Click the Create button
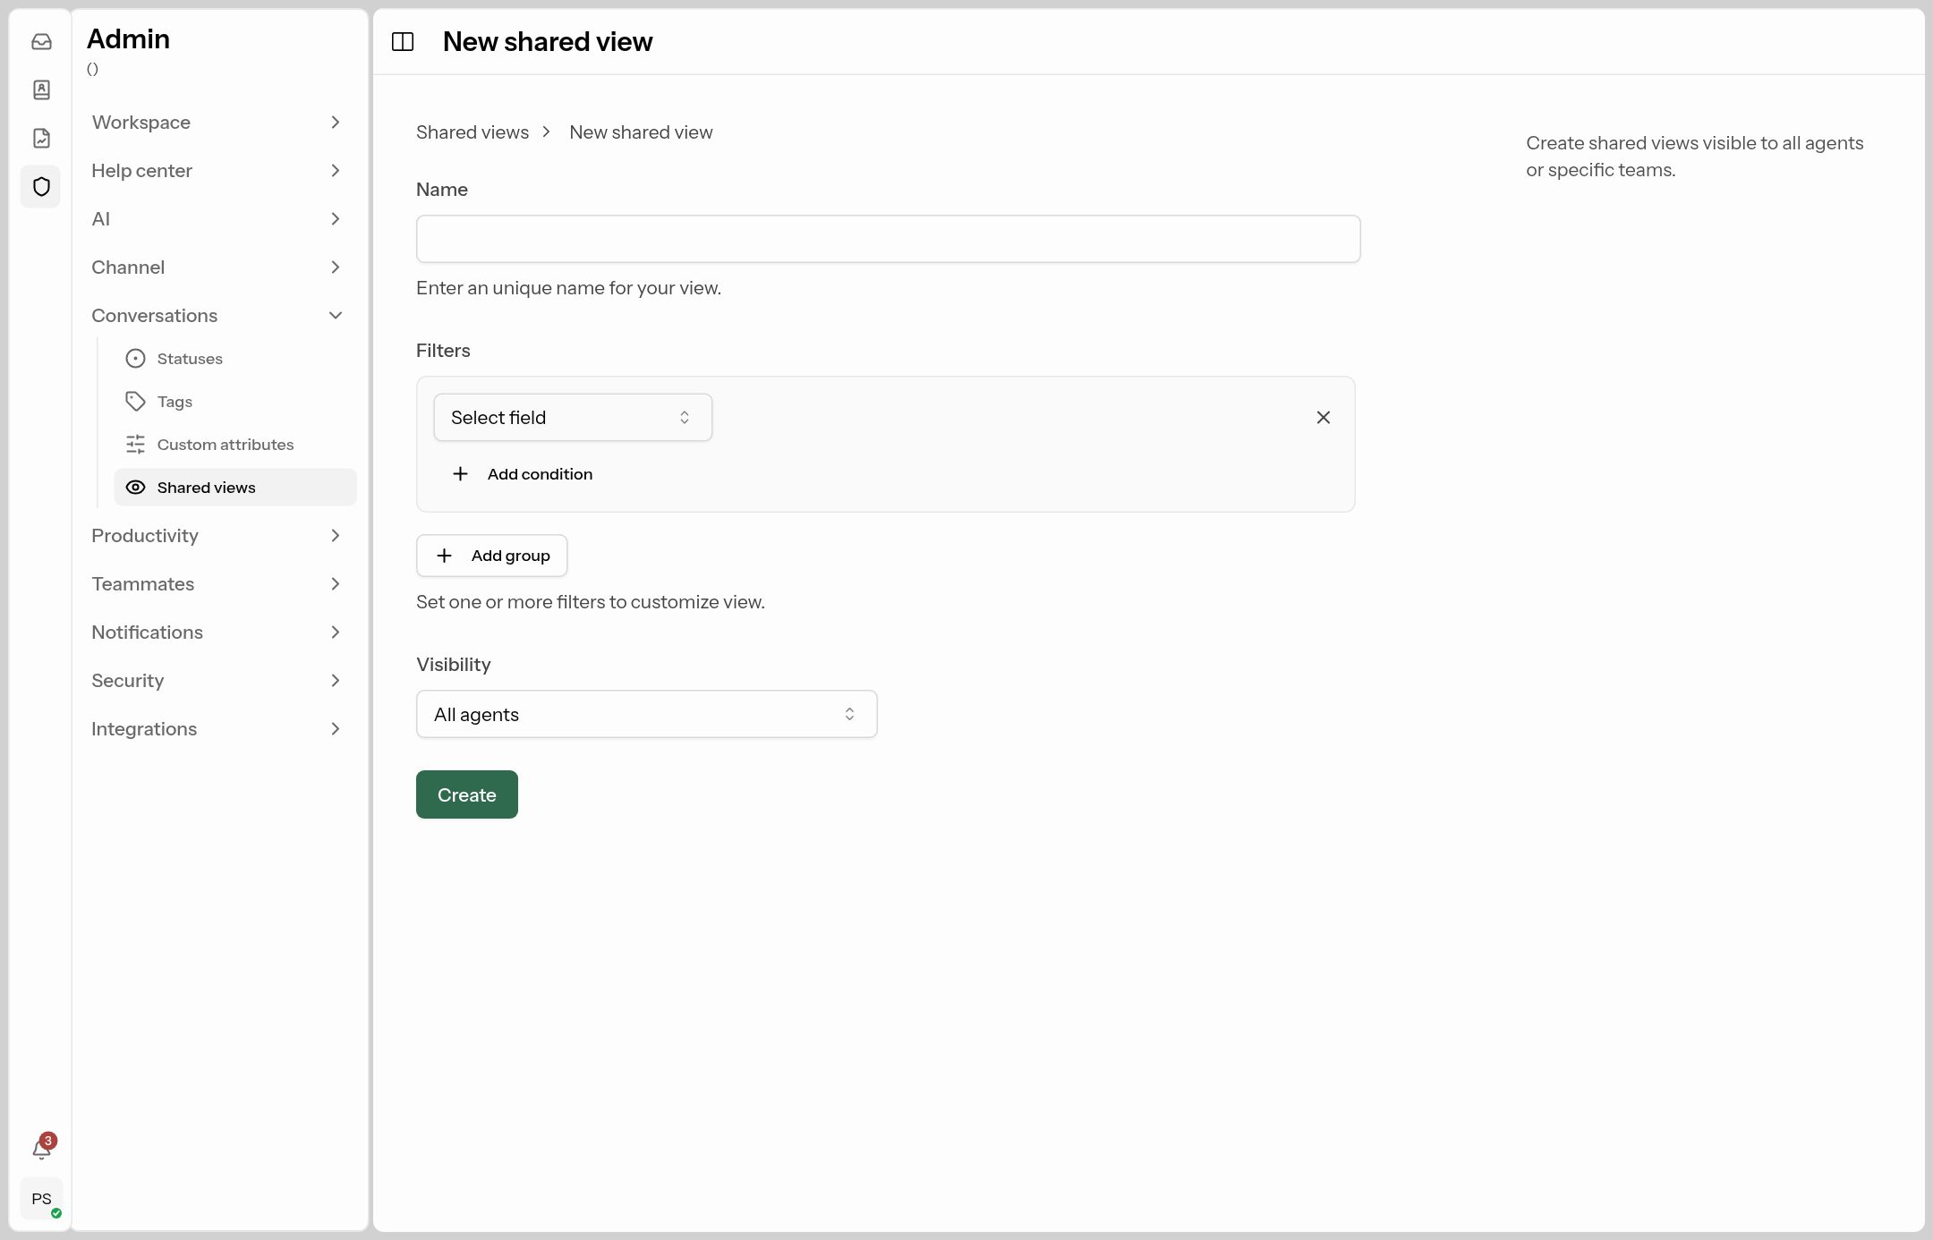1933x1240 pixels. (x=467, y=794)
